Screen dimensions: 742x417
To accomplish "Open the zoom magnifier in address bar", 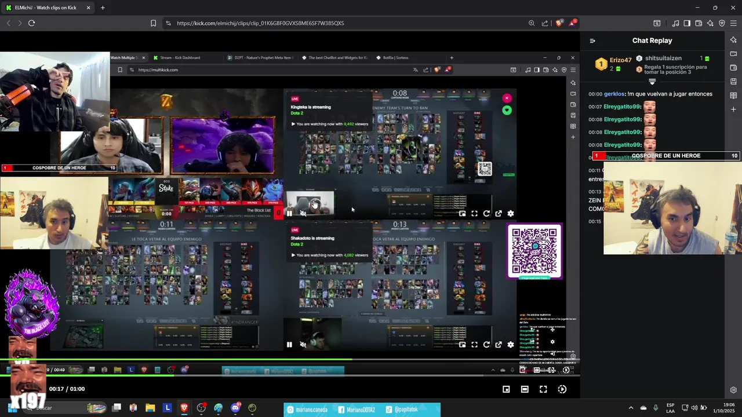I will tap(532, 23).
